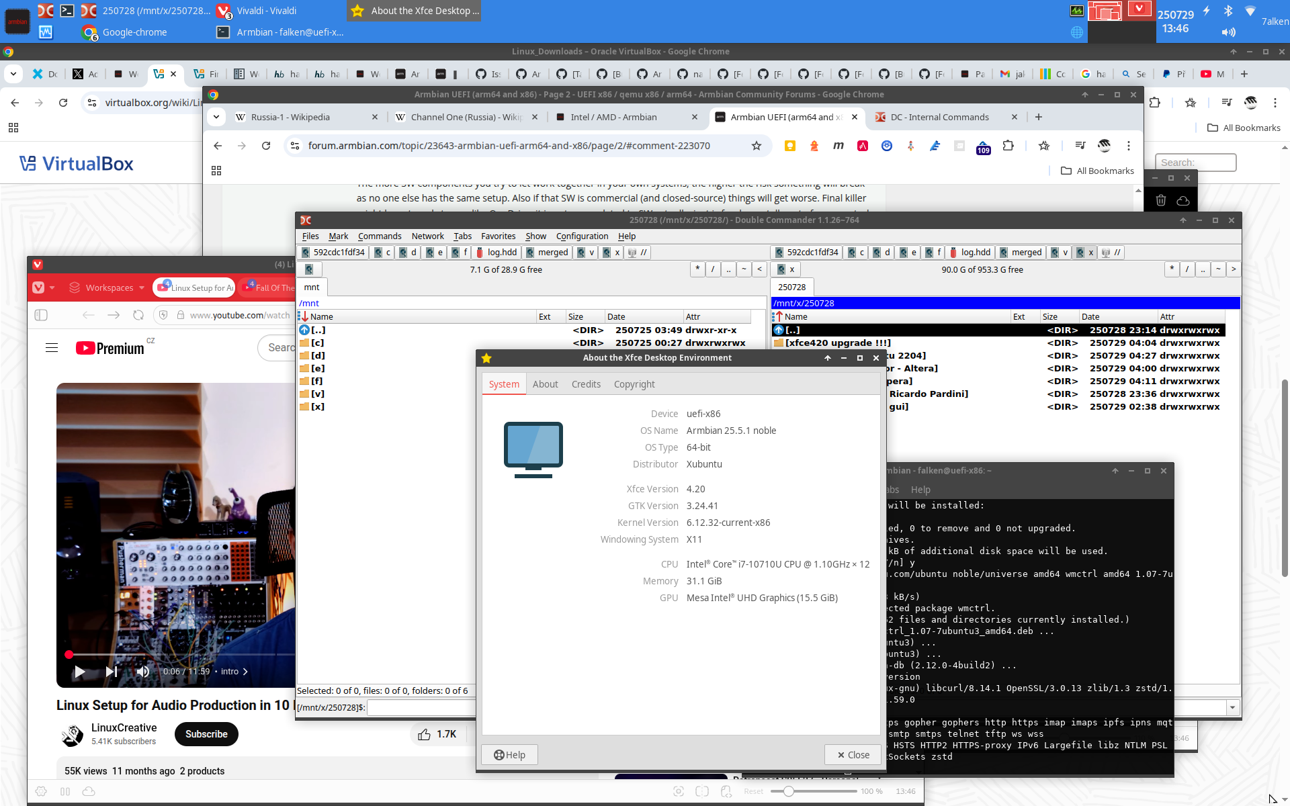
Task: Click the forum.armbian.com address bar
Action: (x=509, y=146)
